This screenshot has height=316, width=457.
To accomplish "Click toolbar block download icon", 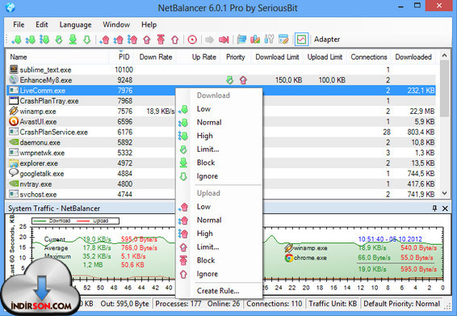I will tap(73, 40).
